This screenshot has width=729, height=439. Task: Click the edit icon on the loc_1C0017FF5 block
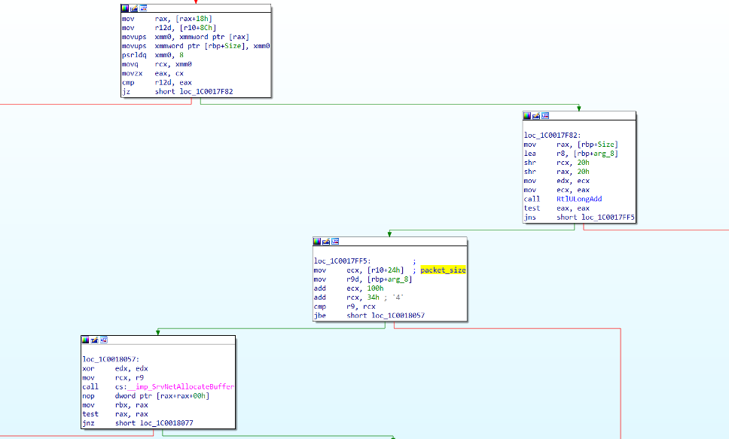tap(327, 241)
